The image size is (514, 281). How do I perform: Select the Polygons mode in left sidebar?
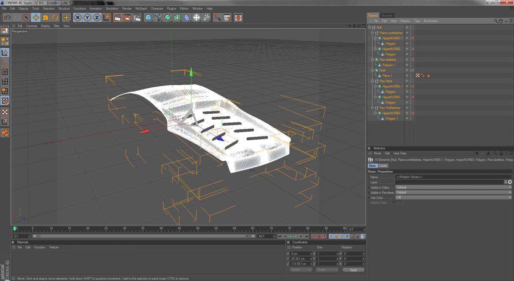tap(5, 91)
